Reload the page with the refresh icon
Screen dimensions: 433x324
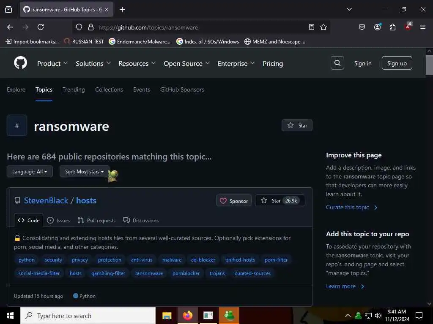41,27
